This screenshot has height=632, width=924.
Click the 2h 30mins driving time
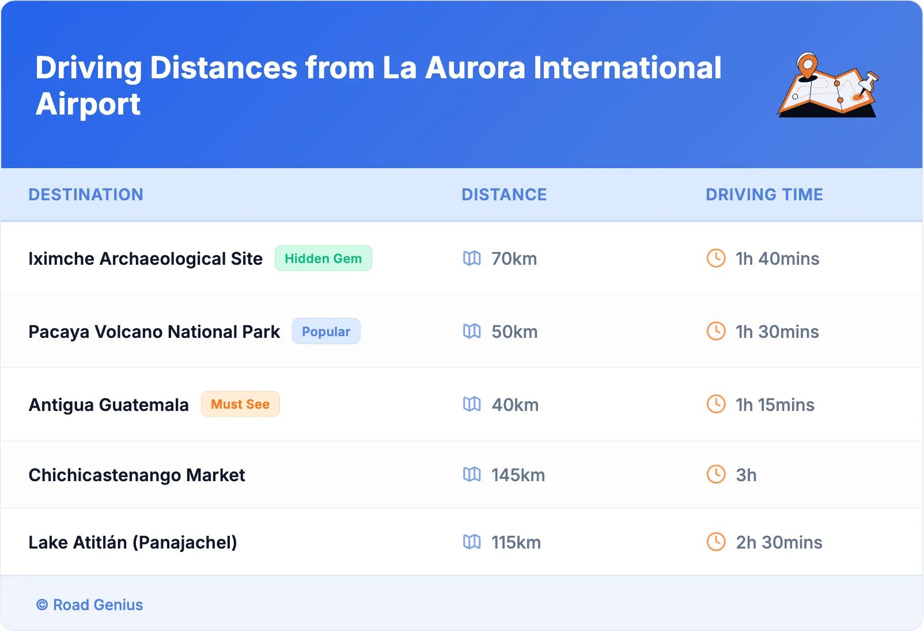(x=779, y=543)
